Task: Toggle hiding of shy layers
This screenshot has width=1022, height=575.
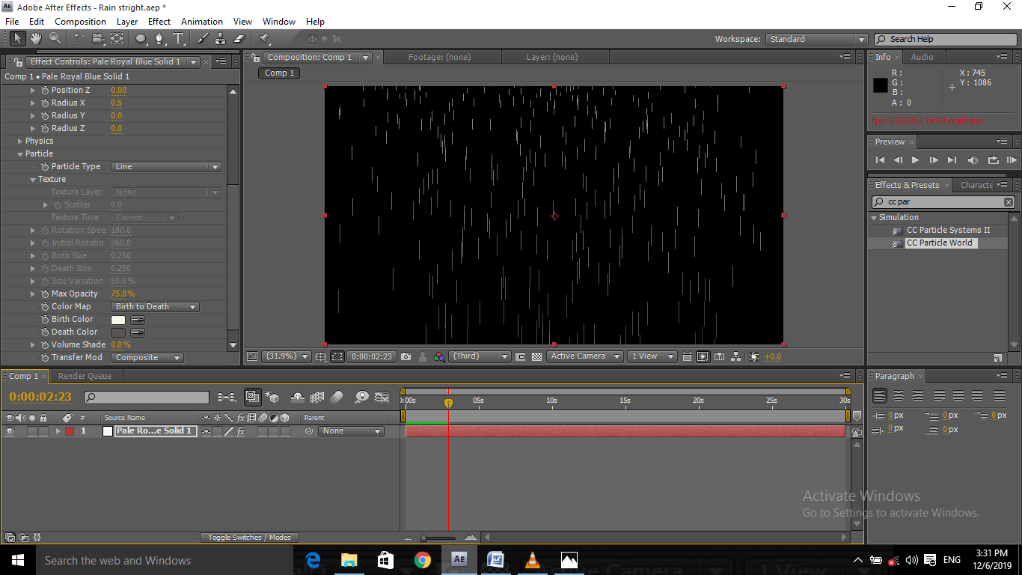Action: (297, 397)
